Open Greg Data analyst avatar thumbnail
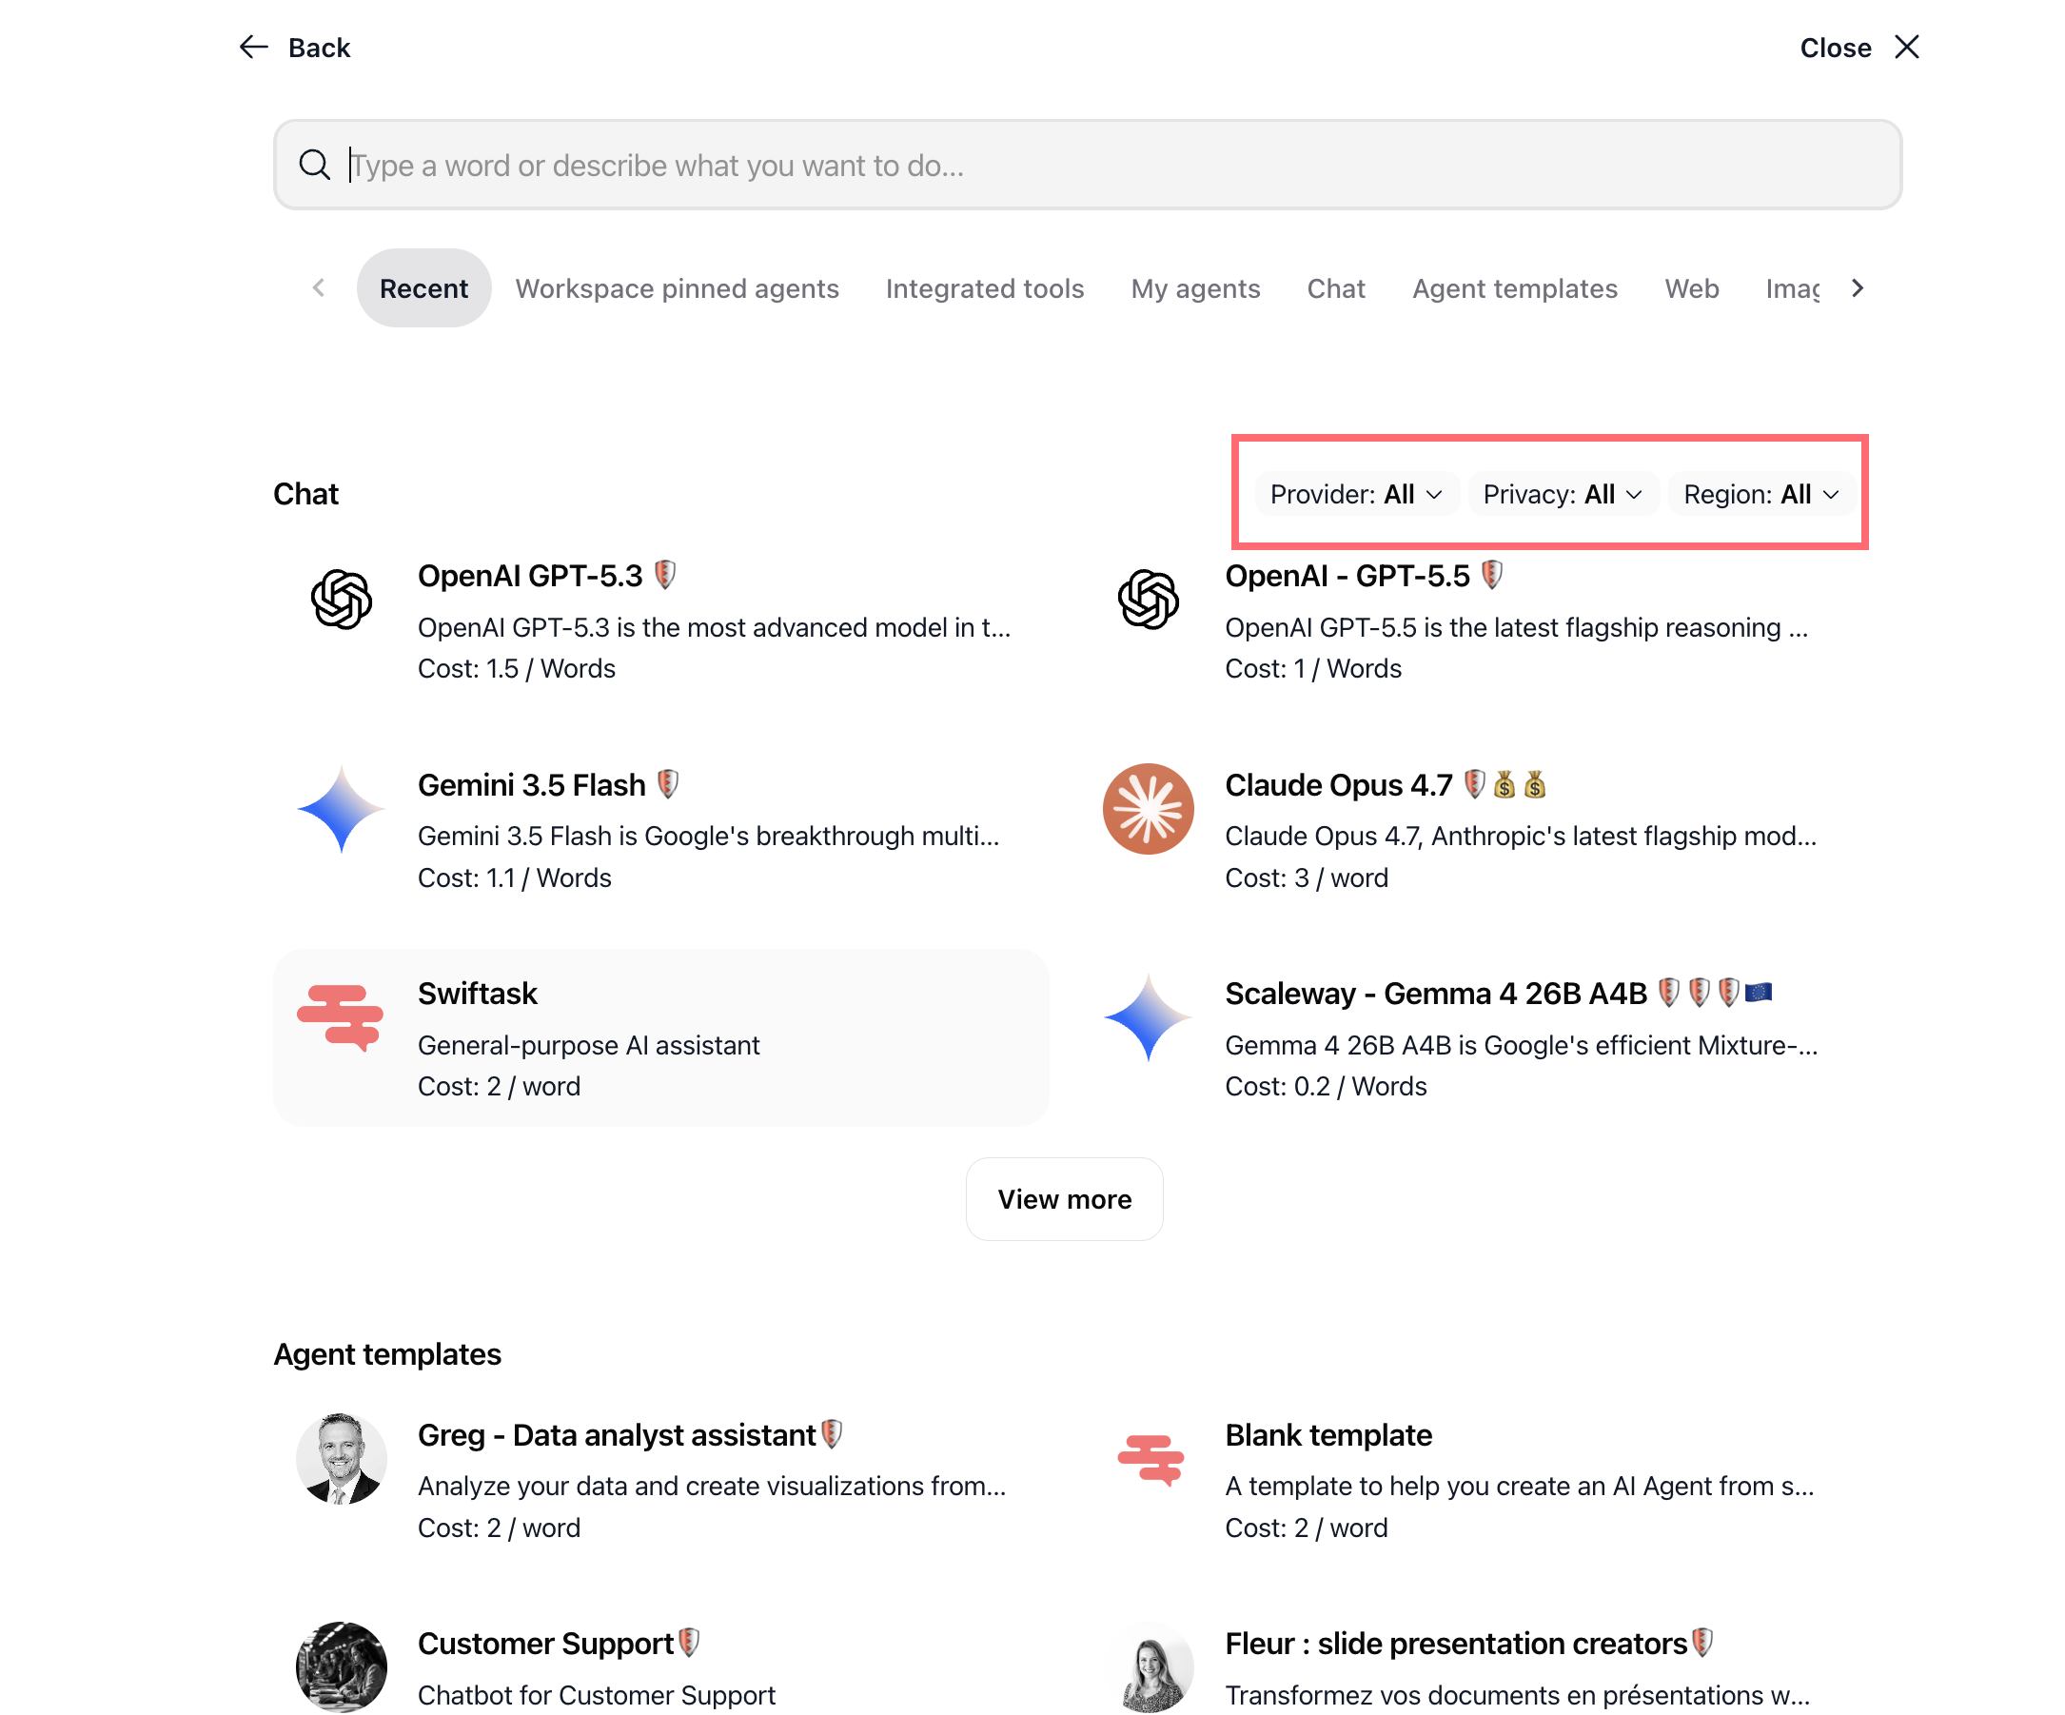This screenshot has width=2065, height=1715. click(342, 1458)
